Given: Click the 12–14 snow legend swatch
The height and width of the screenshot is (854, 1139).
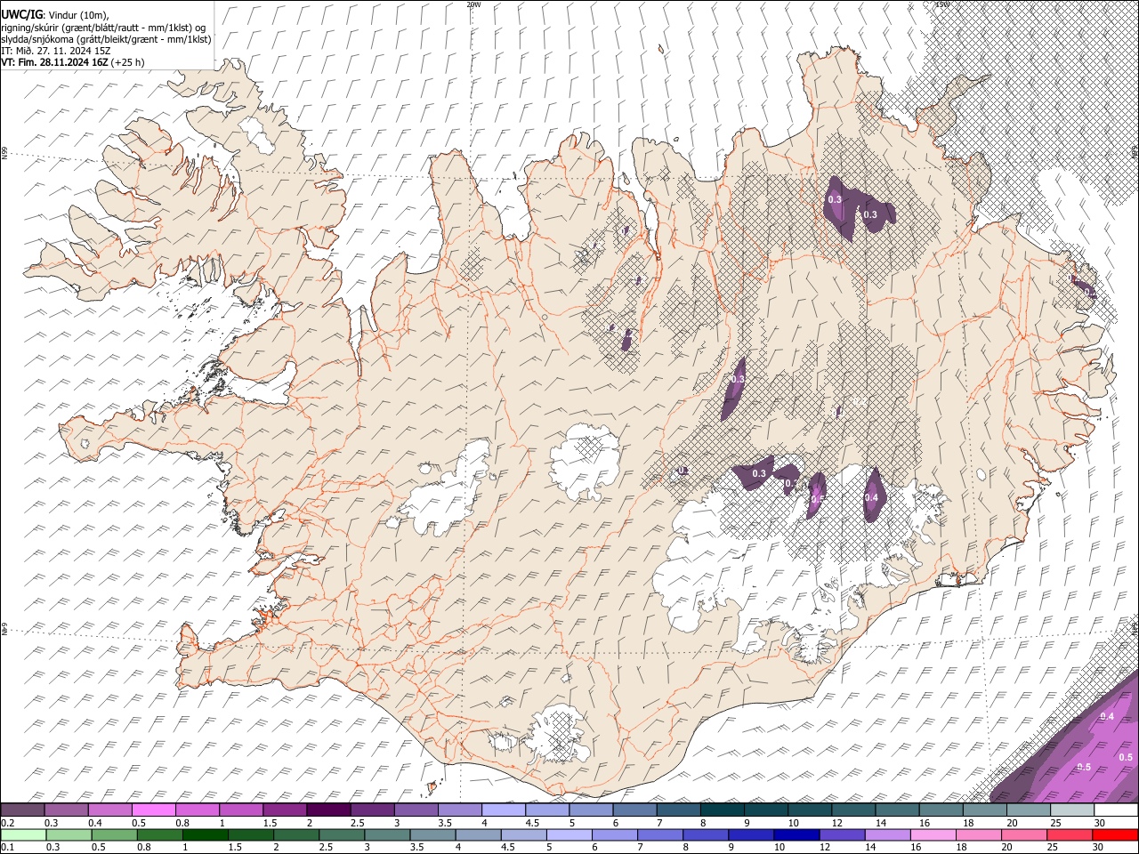Looking at the screenshot, I should click(853, 810).
